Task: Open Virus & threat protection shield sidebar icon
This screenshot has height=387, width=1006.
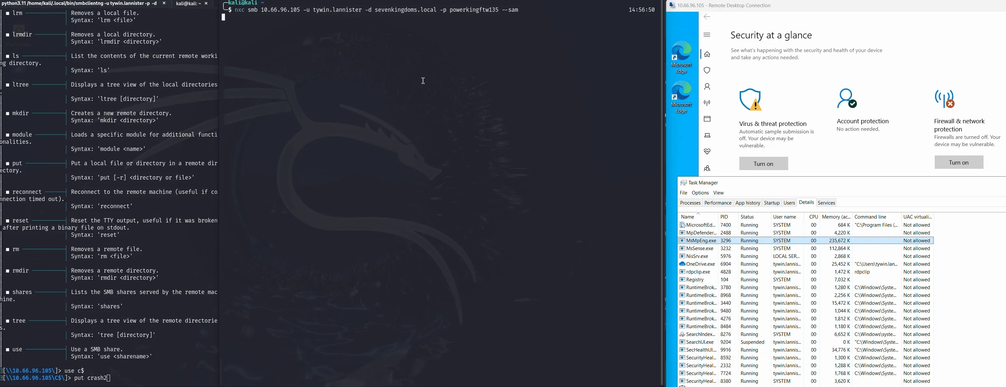Action: 707,70
